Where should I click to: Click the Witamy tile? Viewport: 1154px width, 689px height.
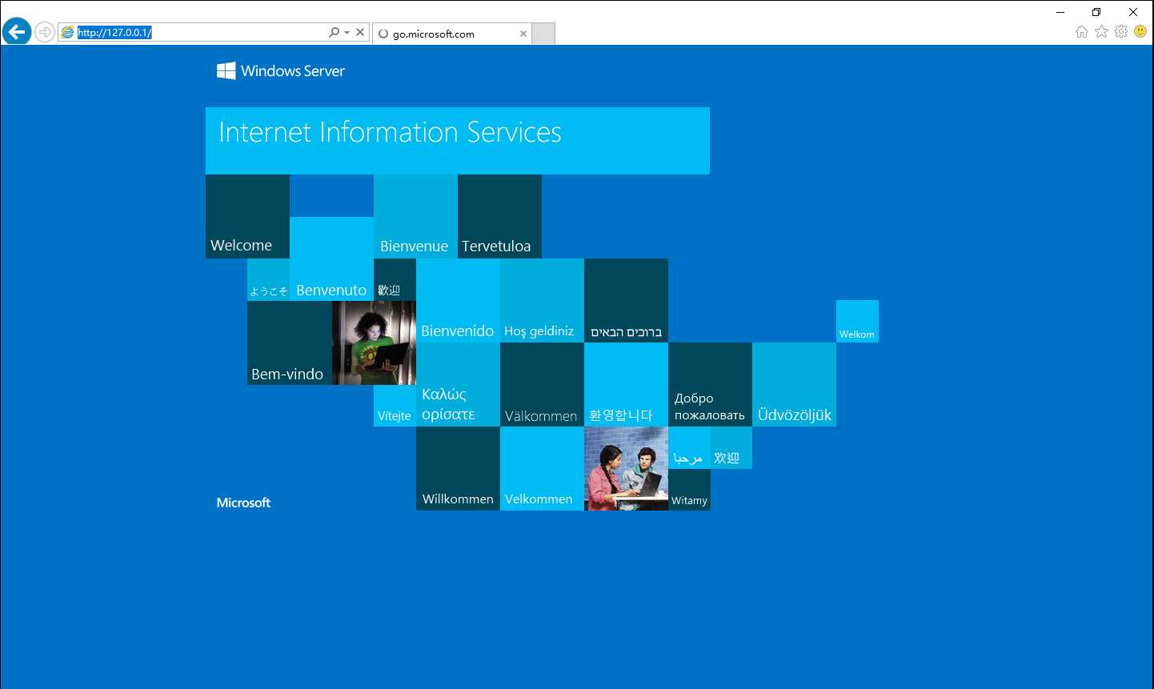tap(689, 490)
